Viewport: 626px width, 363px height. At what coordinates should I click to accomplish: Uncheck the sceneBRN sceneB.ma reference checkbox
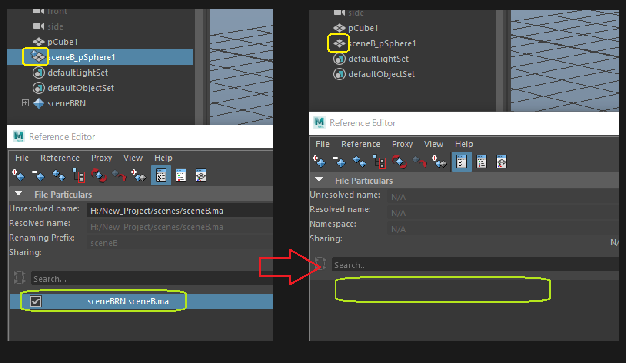point(36,301)
